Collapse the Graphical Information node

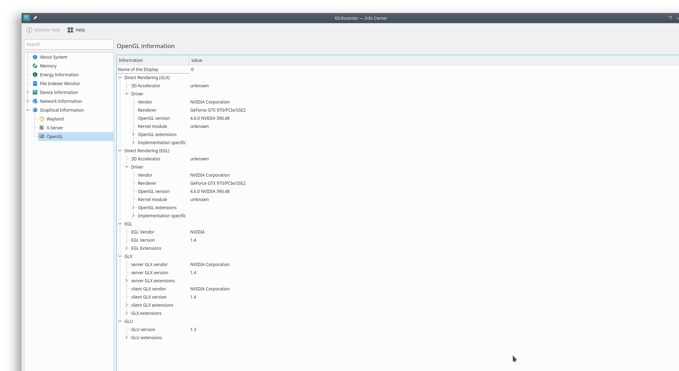(28, 110)
